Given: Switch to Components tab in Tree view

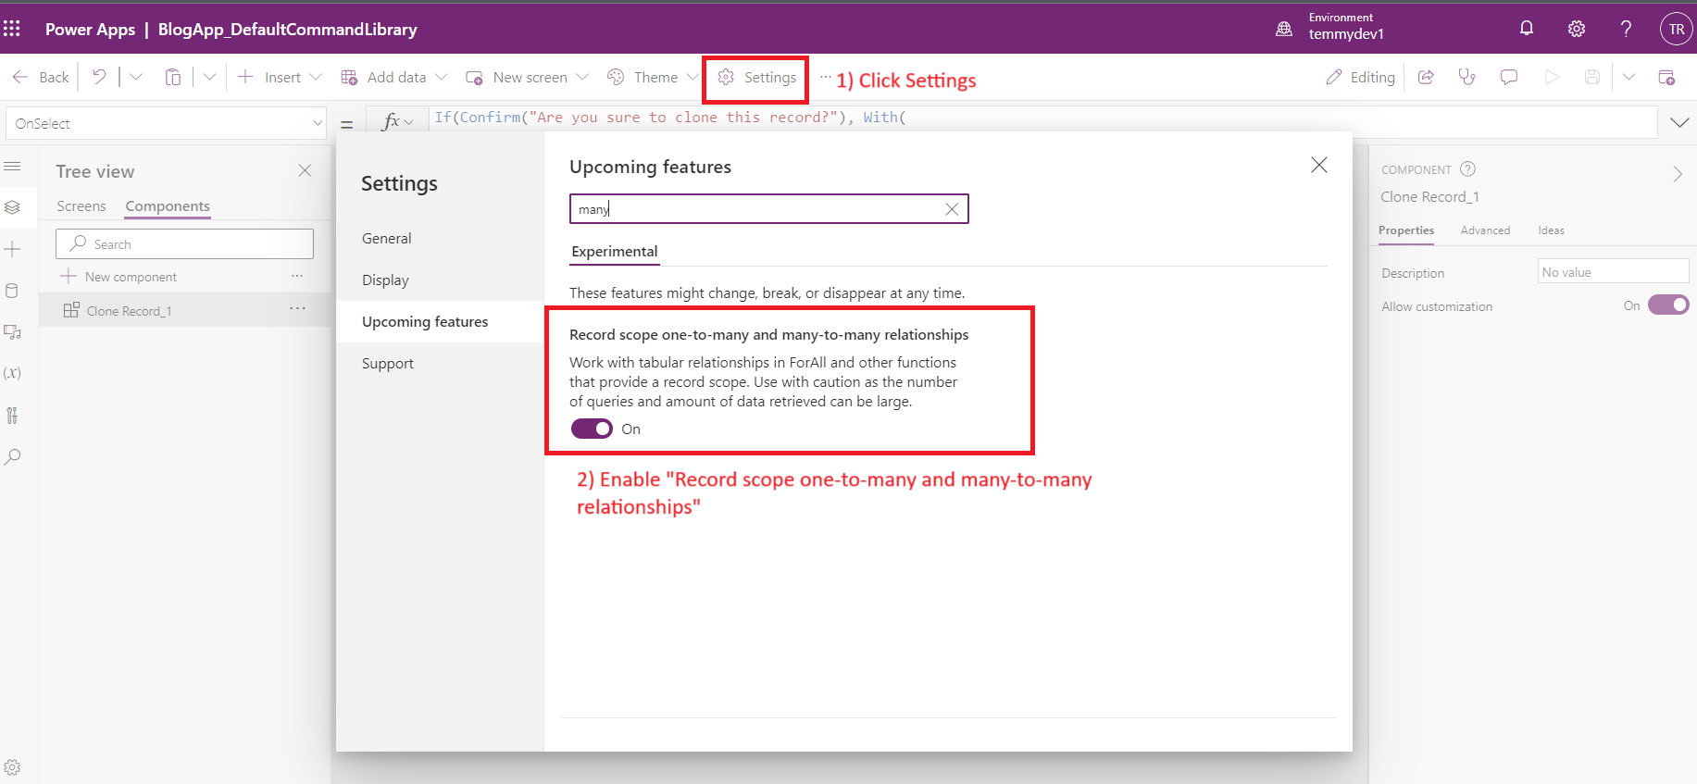Looking at the screenshot, I should click(168, 205).
